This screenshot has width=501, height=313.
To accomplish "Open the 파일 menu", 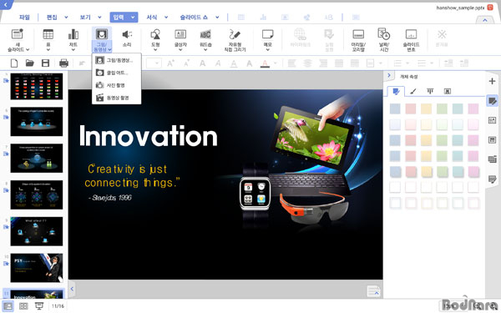I will 24,18.
